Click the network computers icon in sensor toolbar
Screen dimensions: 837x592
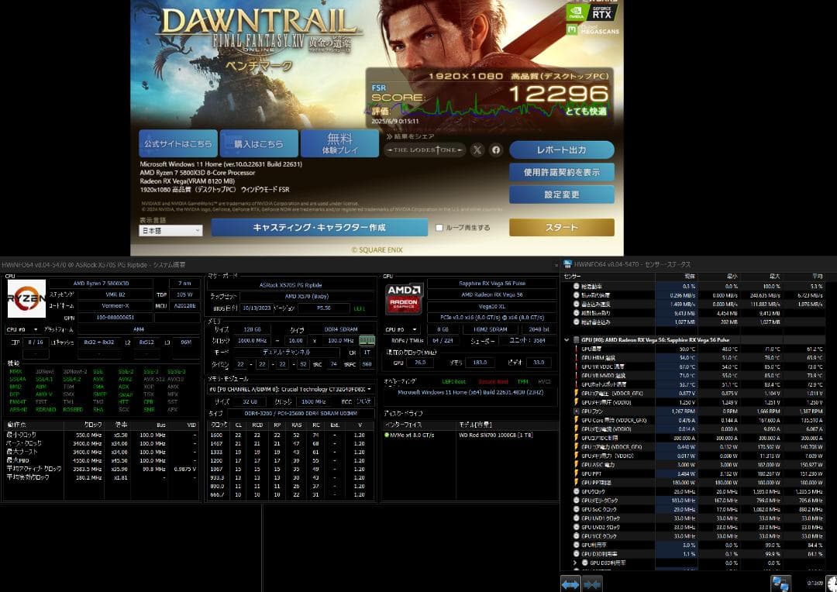(x=780, y=583)
